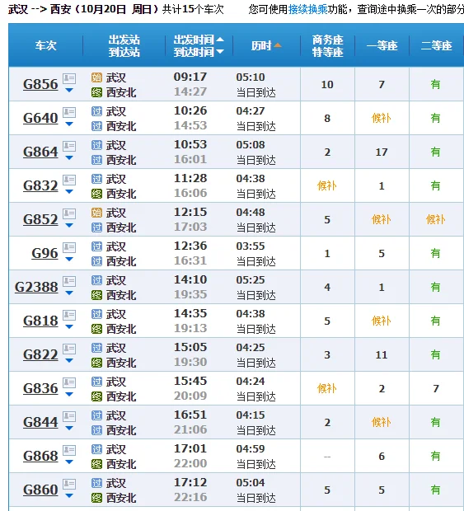This screenshot has height=511, width=464.
Task: Open train number G844 link
Action: pos(40,422)
